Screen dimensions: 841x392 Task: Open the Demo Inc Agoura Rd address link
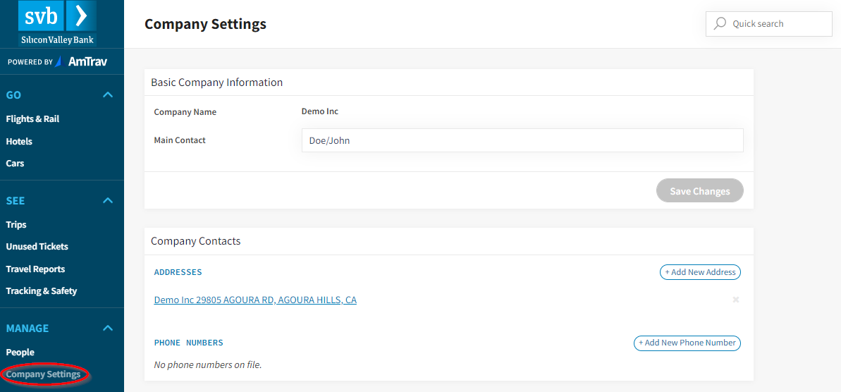click(x=255, y=300)
